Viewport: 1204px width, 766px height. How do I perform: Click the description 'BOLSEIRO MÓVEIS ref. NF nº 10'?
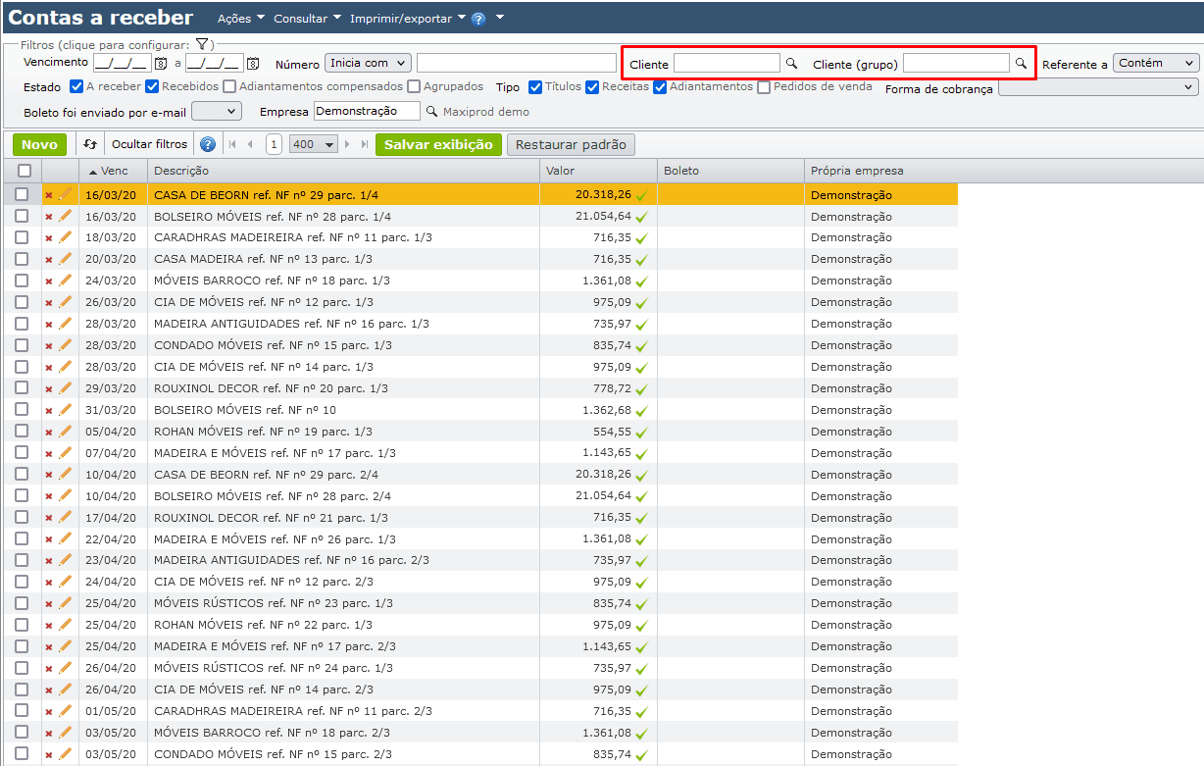(245, 410)
